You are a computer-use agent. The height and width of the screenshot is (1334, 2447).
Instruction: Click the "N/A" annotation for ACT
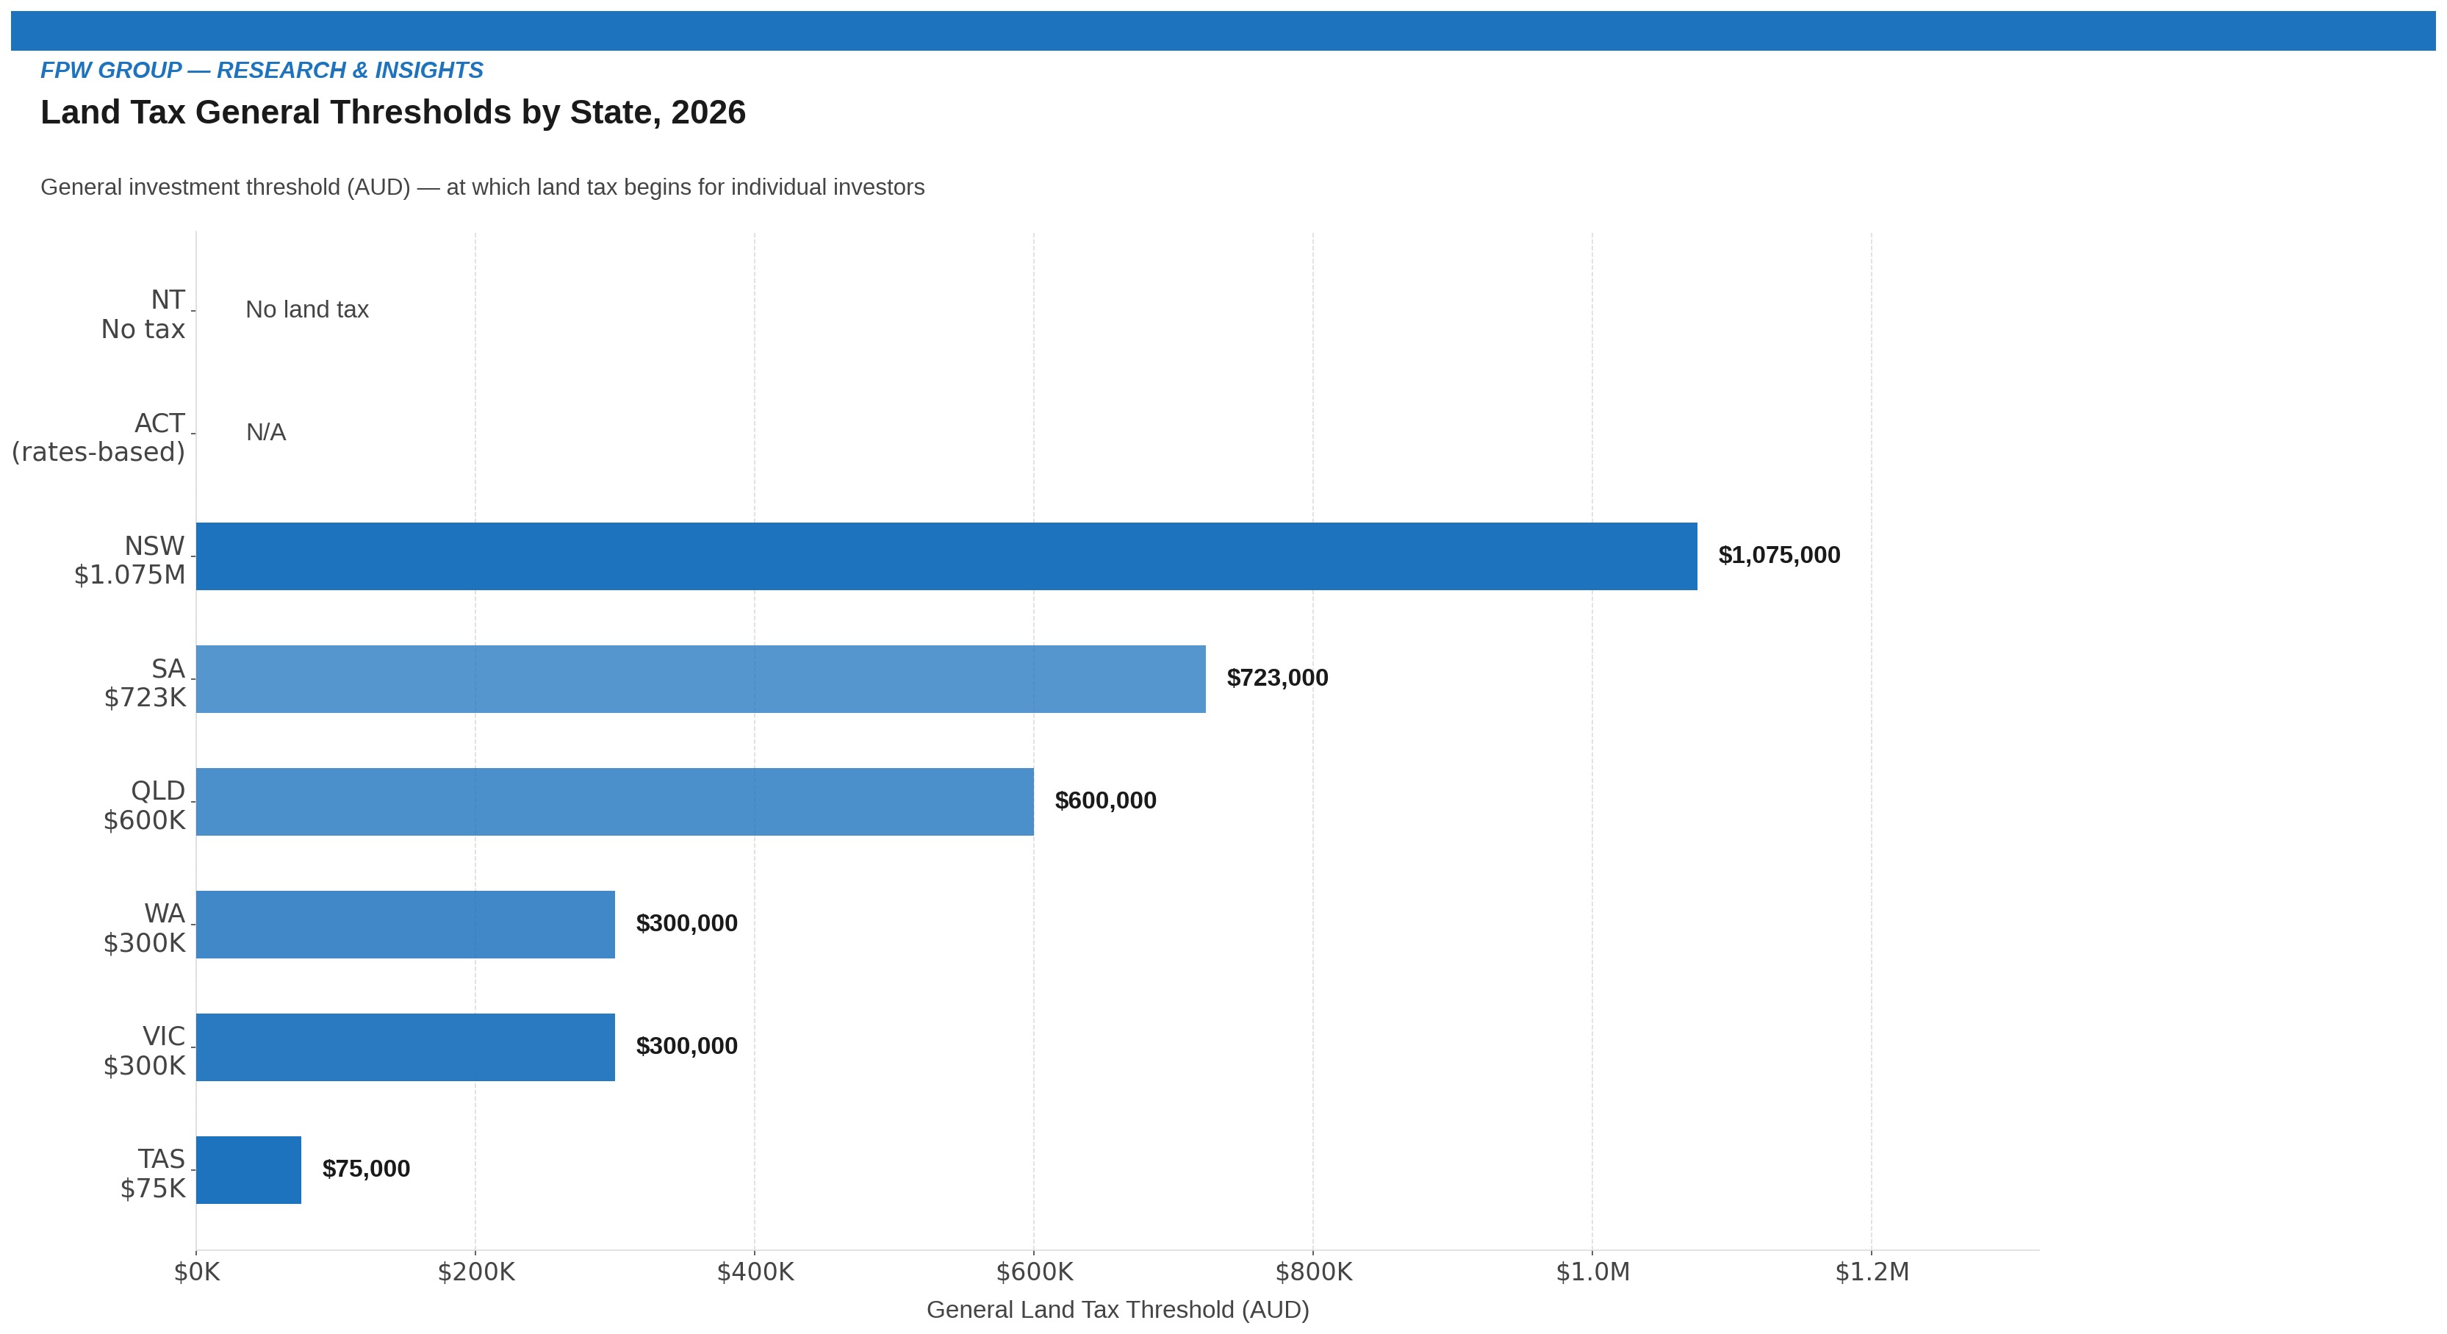(266, 432)
